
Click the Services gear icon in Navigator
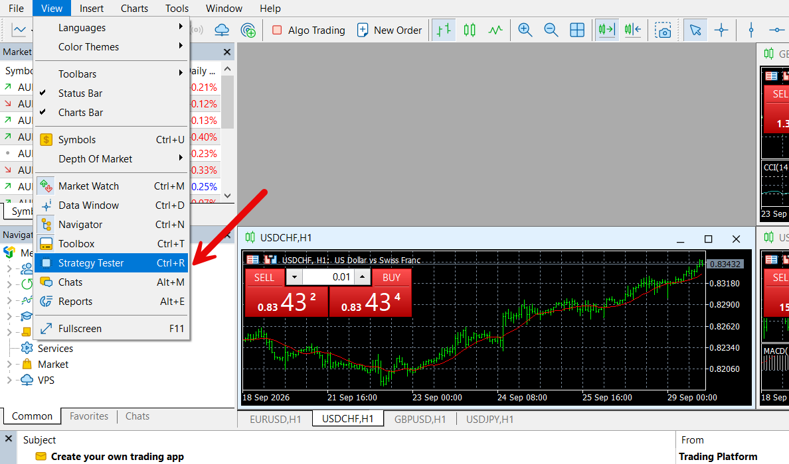[27, 348]
